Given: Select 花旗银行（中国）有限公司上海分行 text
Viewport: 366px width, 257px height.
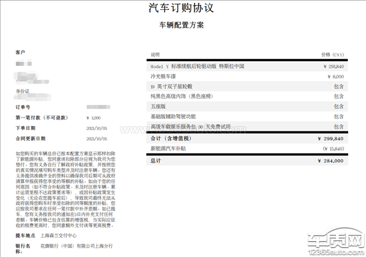Looking at the screenshot, I should coord(77,246).
